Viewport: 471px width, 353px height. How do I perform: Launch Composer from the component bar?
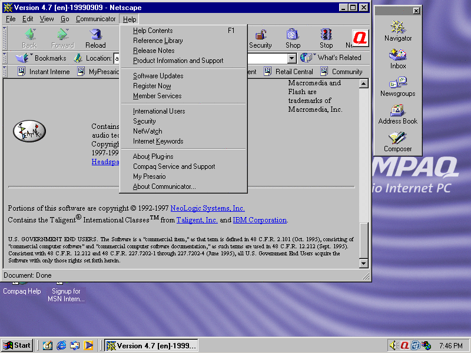click(398, 142)
